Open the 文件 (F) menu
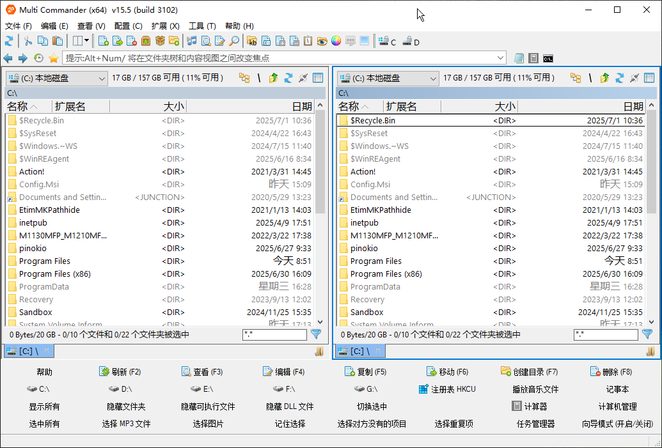 point(18,26)
